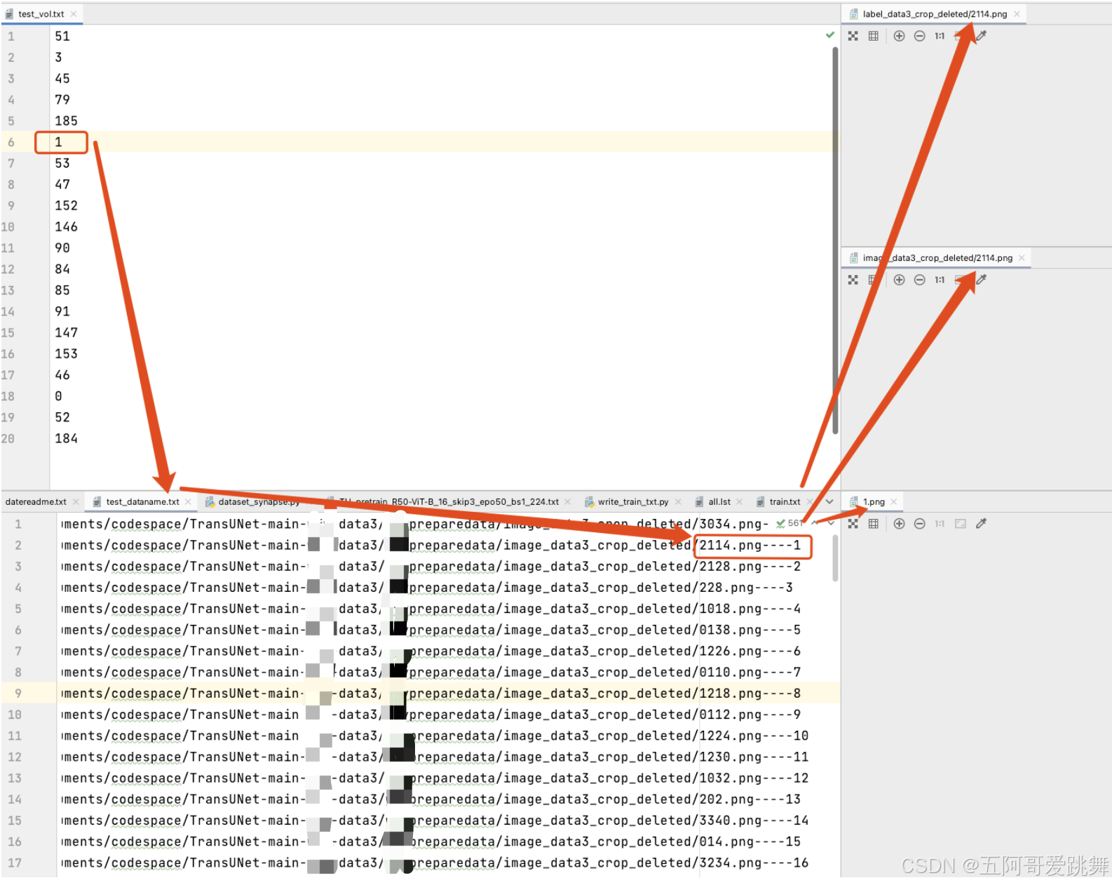Close the 1.png tab
This screenshot has width=1112, height=885.
894,502
